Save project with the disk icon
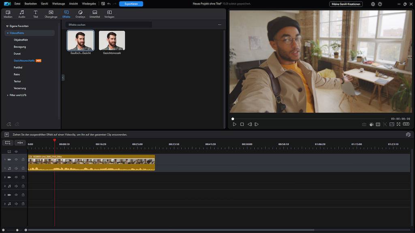The image size is (415, 233). tap(103, 4)
